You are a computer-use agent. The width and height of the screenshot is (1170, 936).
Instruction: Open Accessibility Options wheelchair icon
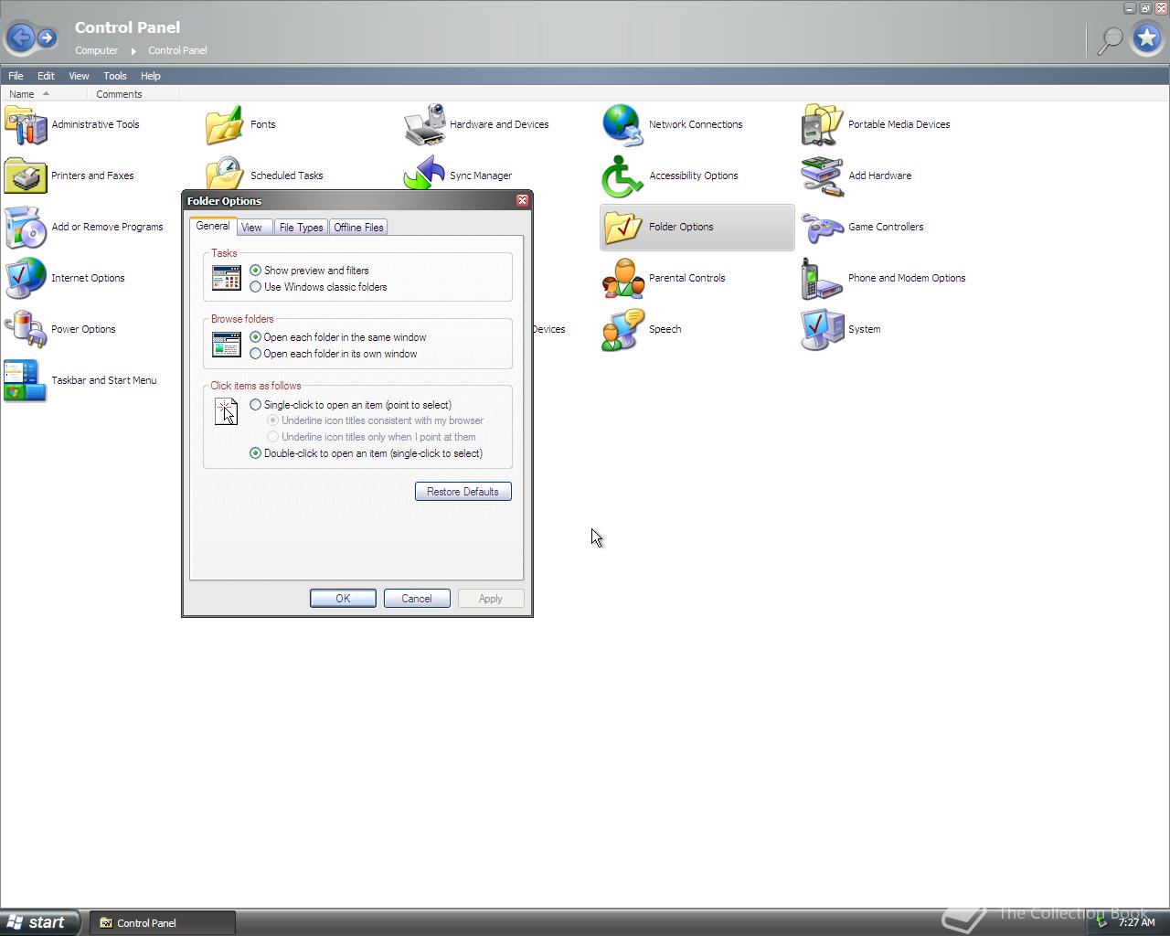click(x=622, y=175)
